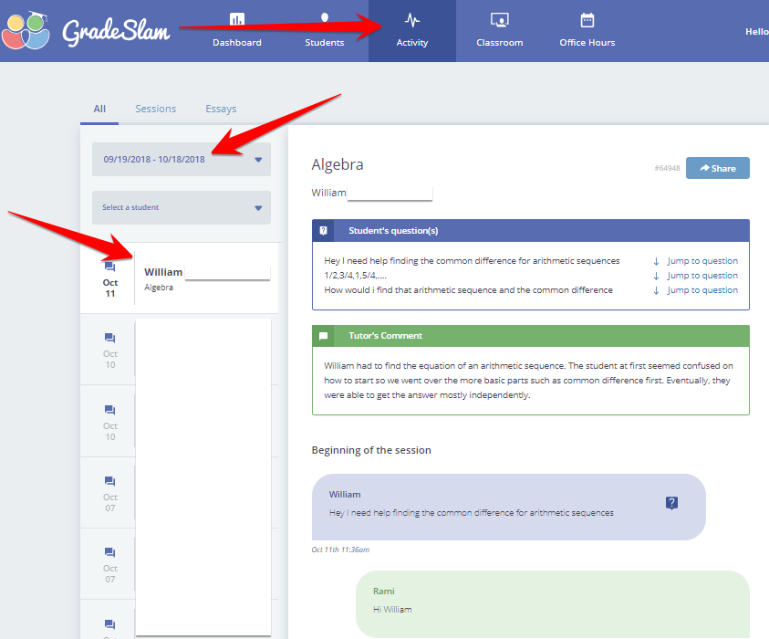Switch to the Sessions tab
769x639 pixels.
point(155,109)
